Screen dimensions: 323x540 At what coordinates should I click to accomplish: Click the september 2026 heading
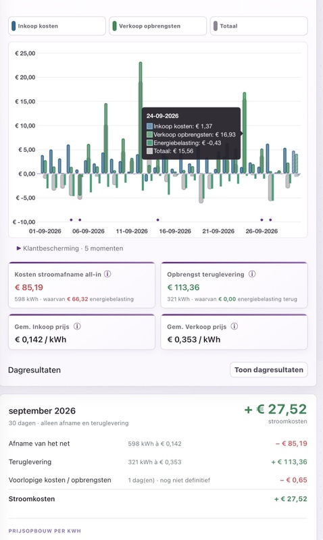[42, 411]
